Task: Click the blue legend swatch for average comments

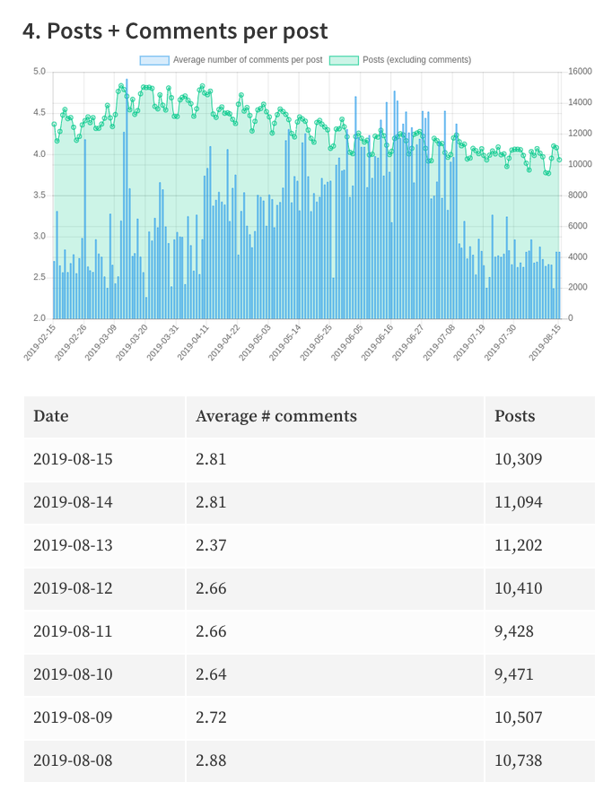Action: click(x=153, y=60)
